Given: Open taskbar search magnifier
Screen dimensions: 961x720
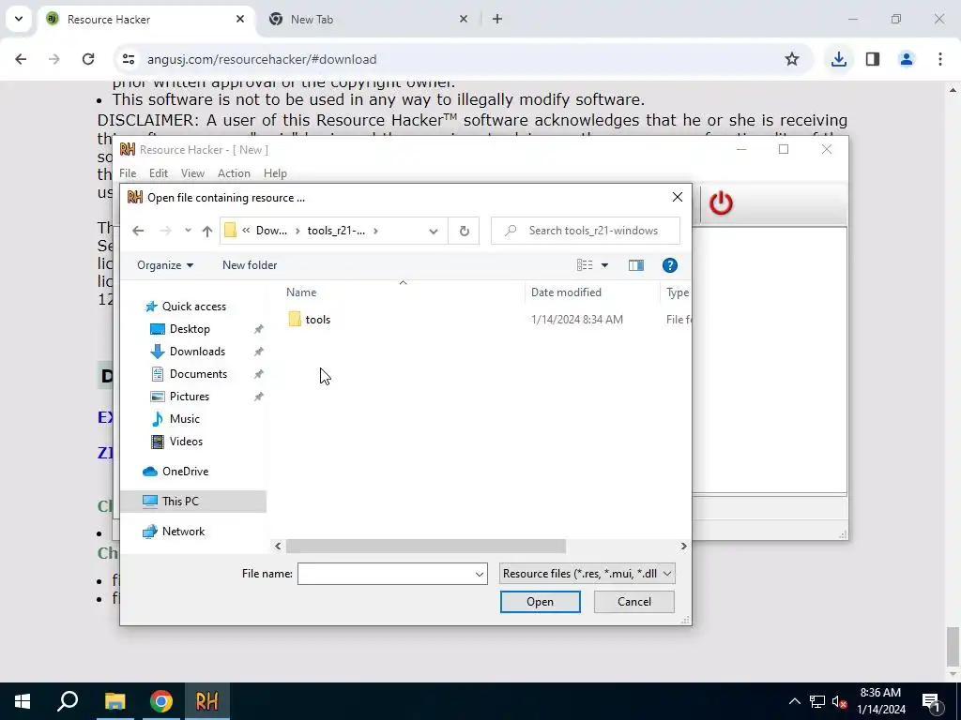Looking at the screenshot, I should [68, 701].
